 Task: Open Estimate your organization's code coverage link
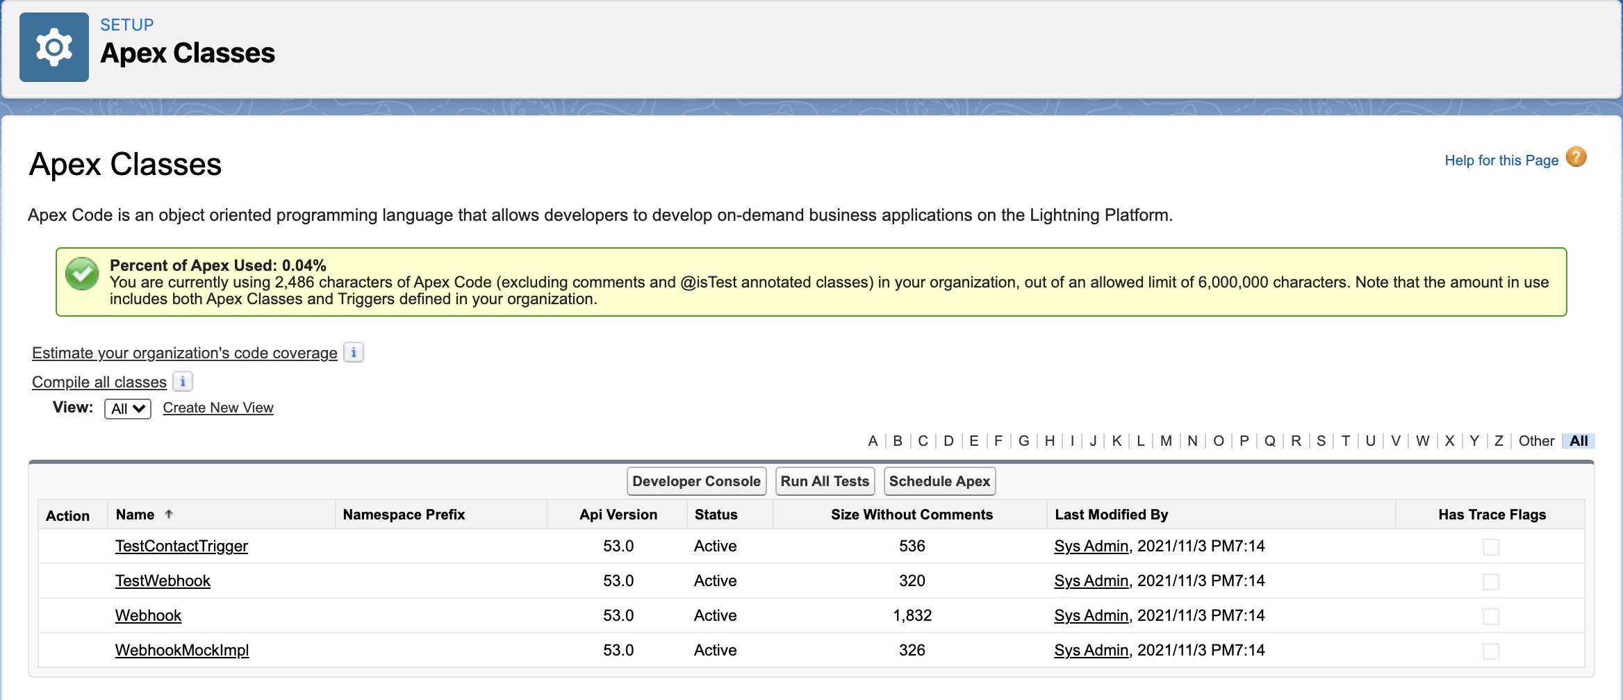click(185, 353)
